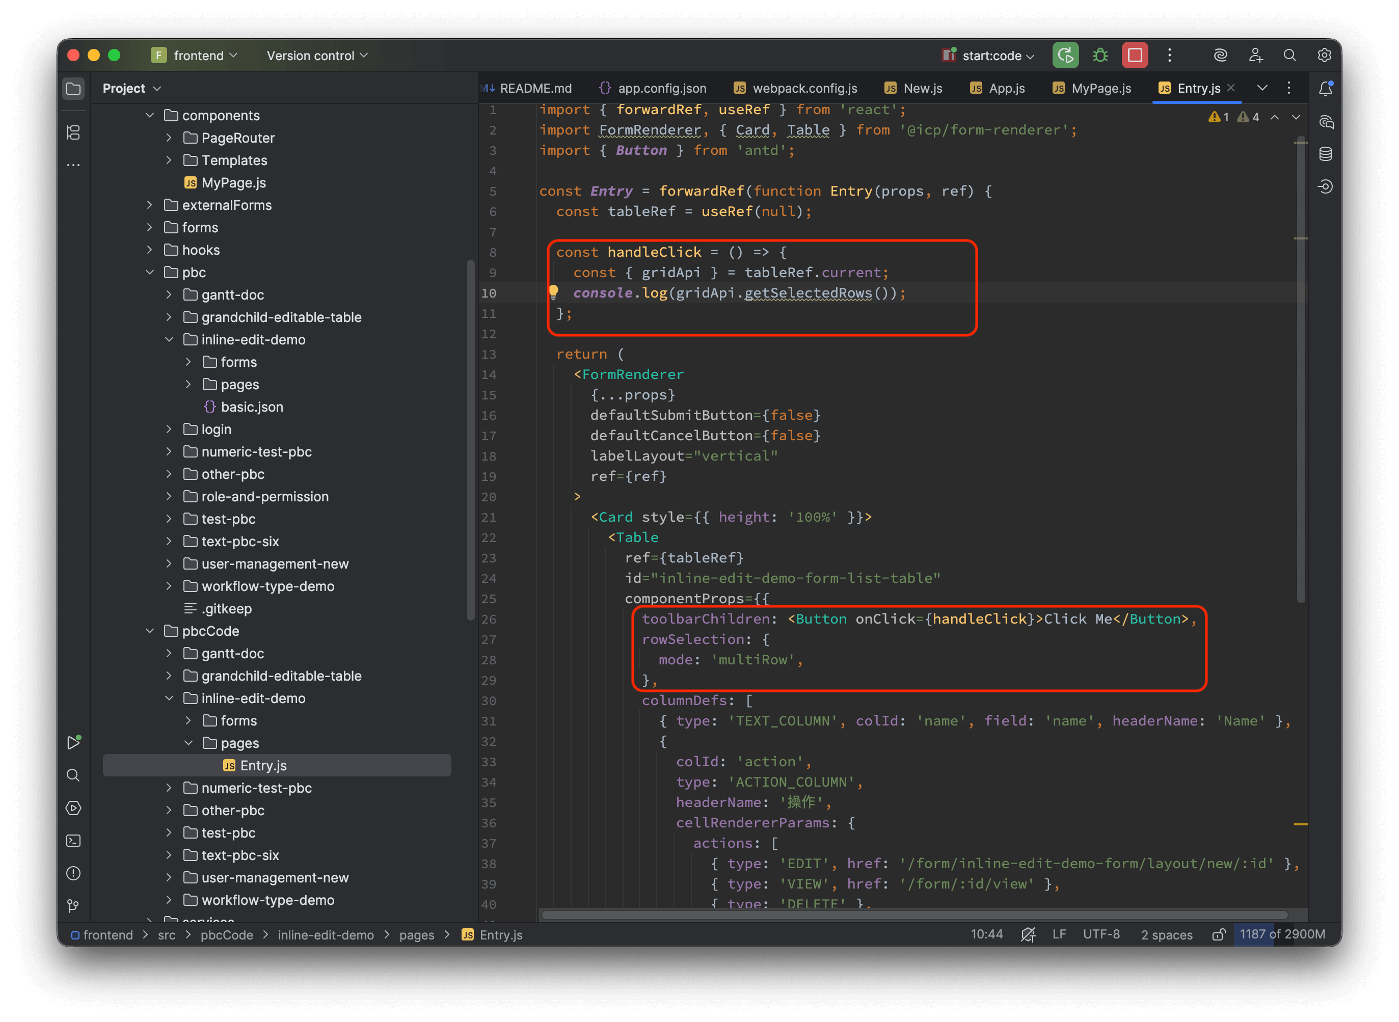Show hidden editor tabs dropdown chevron
This screenshot has width=1399, height=1022.
pyautogui.click(x=1262, y=88)
